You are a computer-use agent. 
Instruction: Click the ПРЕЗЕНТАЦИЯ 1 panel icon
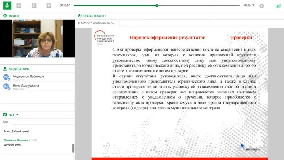coord(79,16)
